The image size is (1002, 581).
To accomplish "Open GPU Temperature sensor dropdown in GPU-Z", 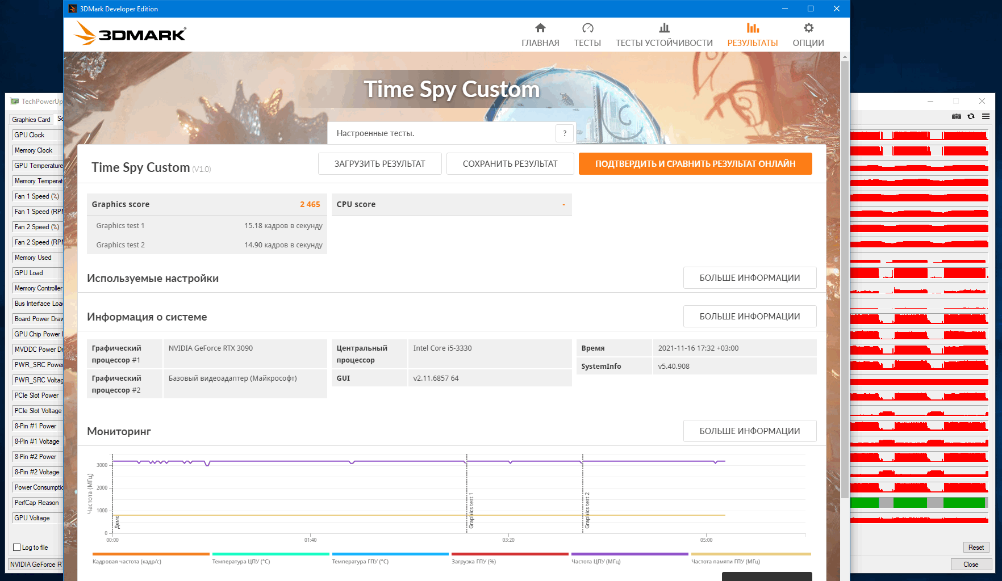I will (x=37, y=166).
